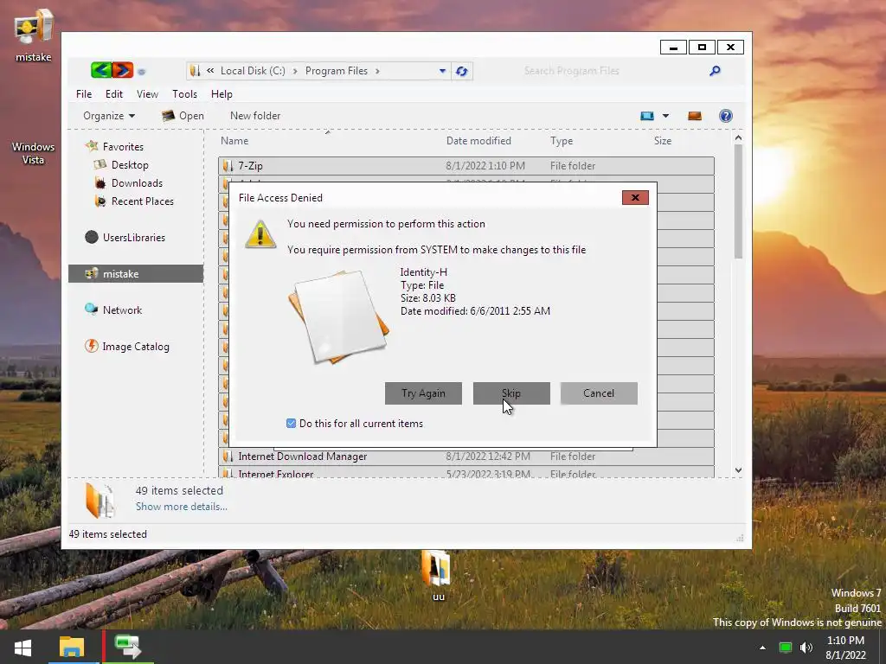Click the blue help question mark icon
The height and width of the screenshot is (664, 886).
click(x=726, y=116)
